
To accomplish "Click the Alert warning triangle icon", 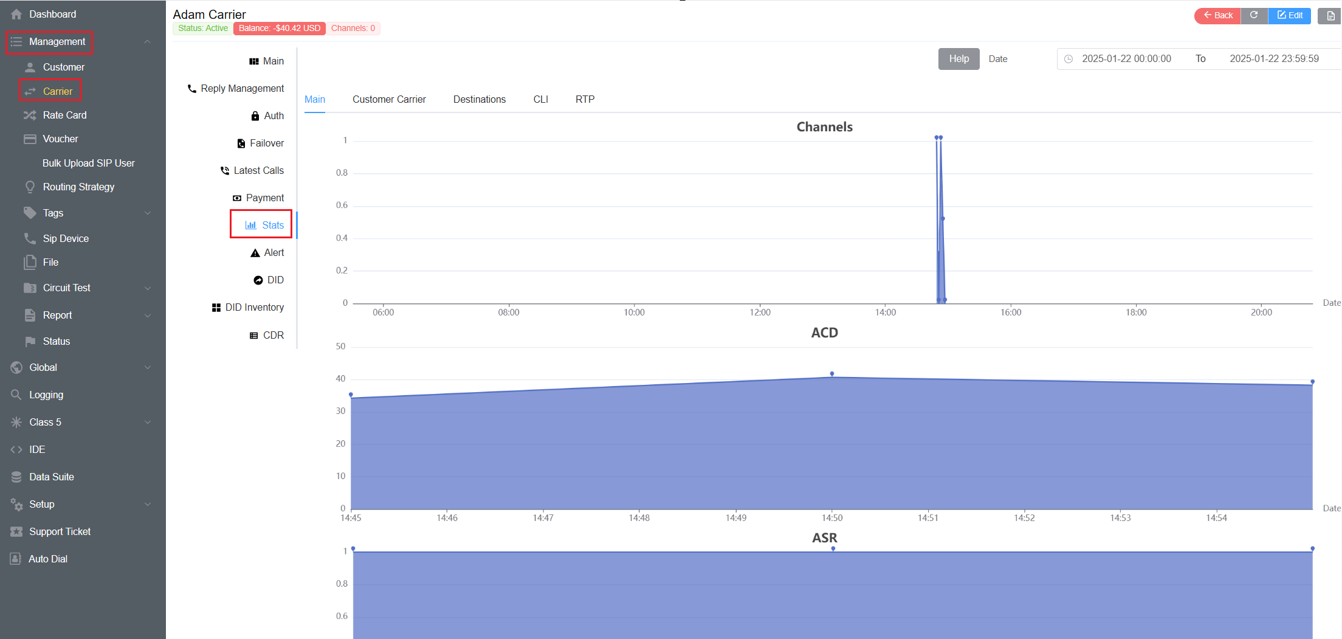I will (255, 253).
